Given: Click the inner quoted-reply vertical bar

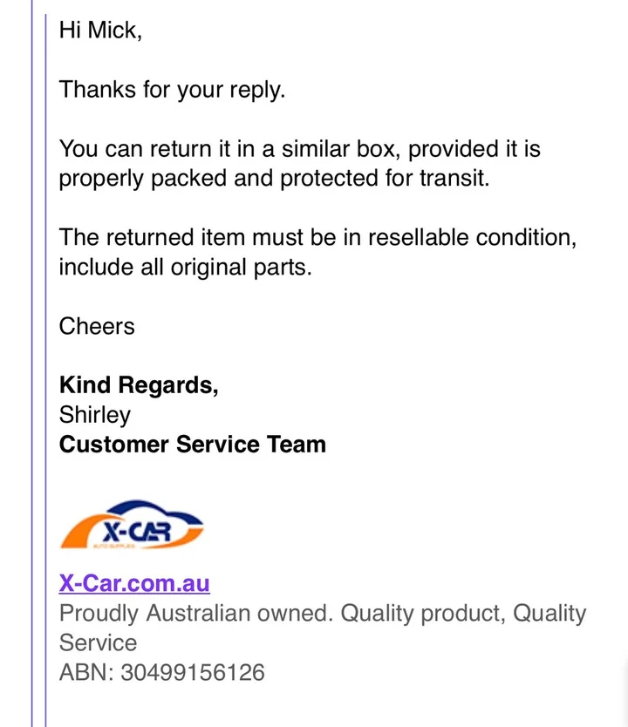Looking at the screenshot, I should (46, 371).
